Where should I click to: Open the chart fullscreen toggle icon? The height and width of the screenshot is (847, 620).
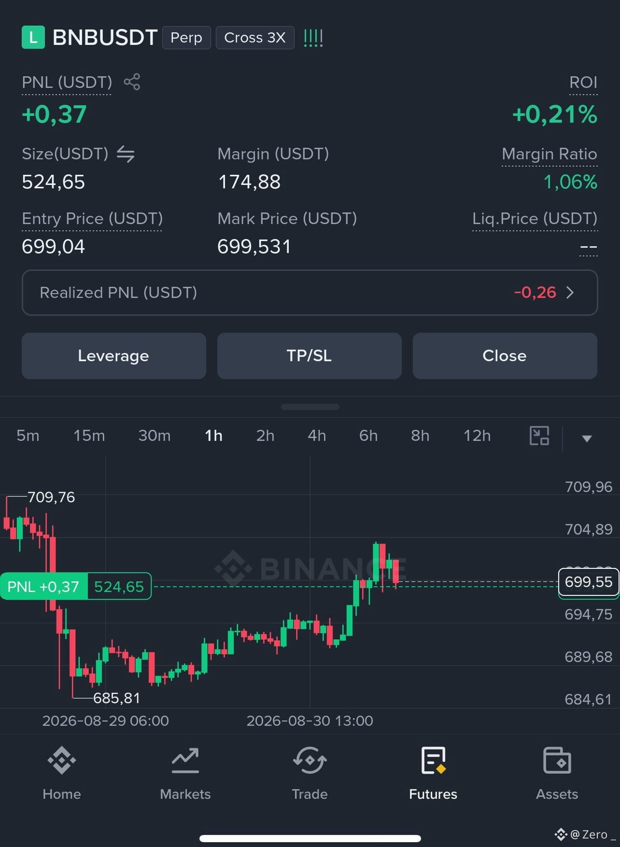click(539, 436)
